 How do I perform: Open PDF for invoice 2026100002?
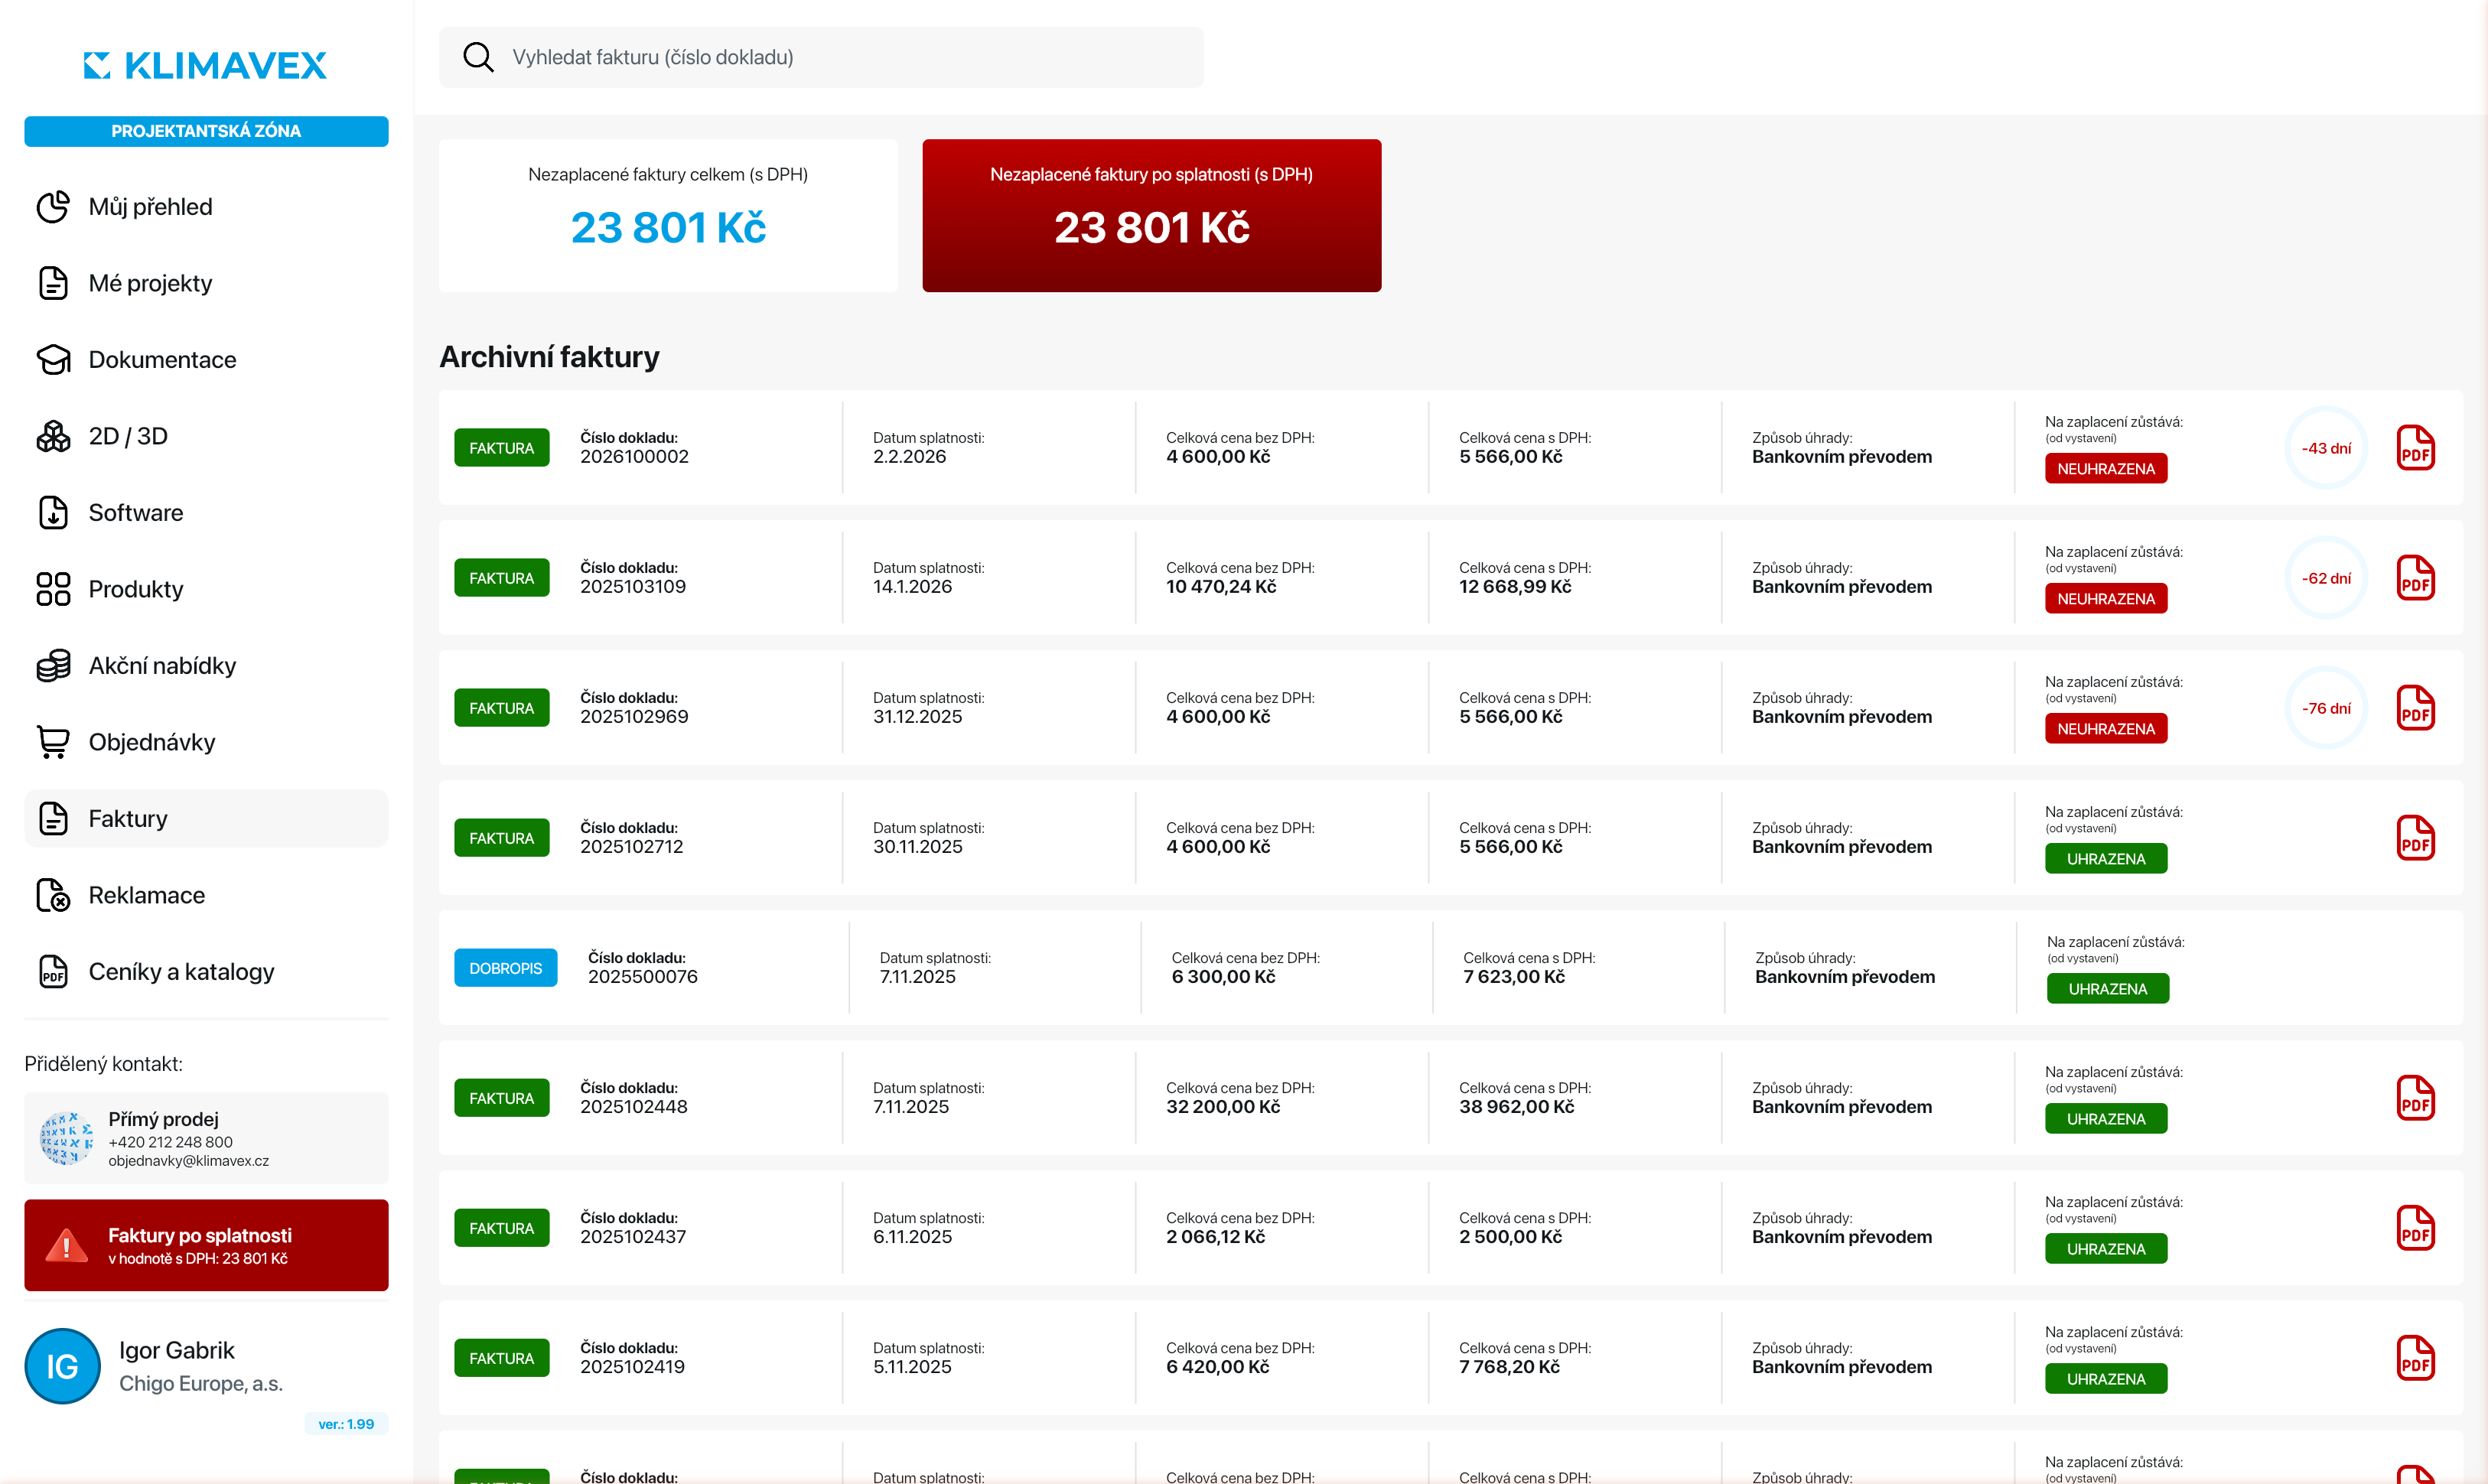coord(2415,448)
